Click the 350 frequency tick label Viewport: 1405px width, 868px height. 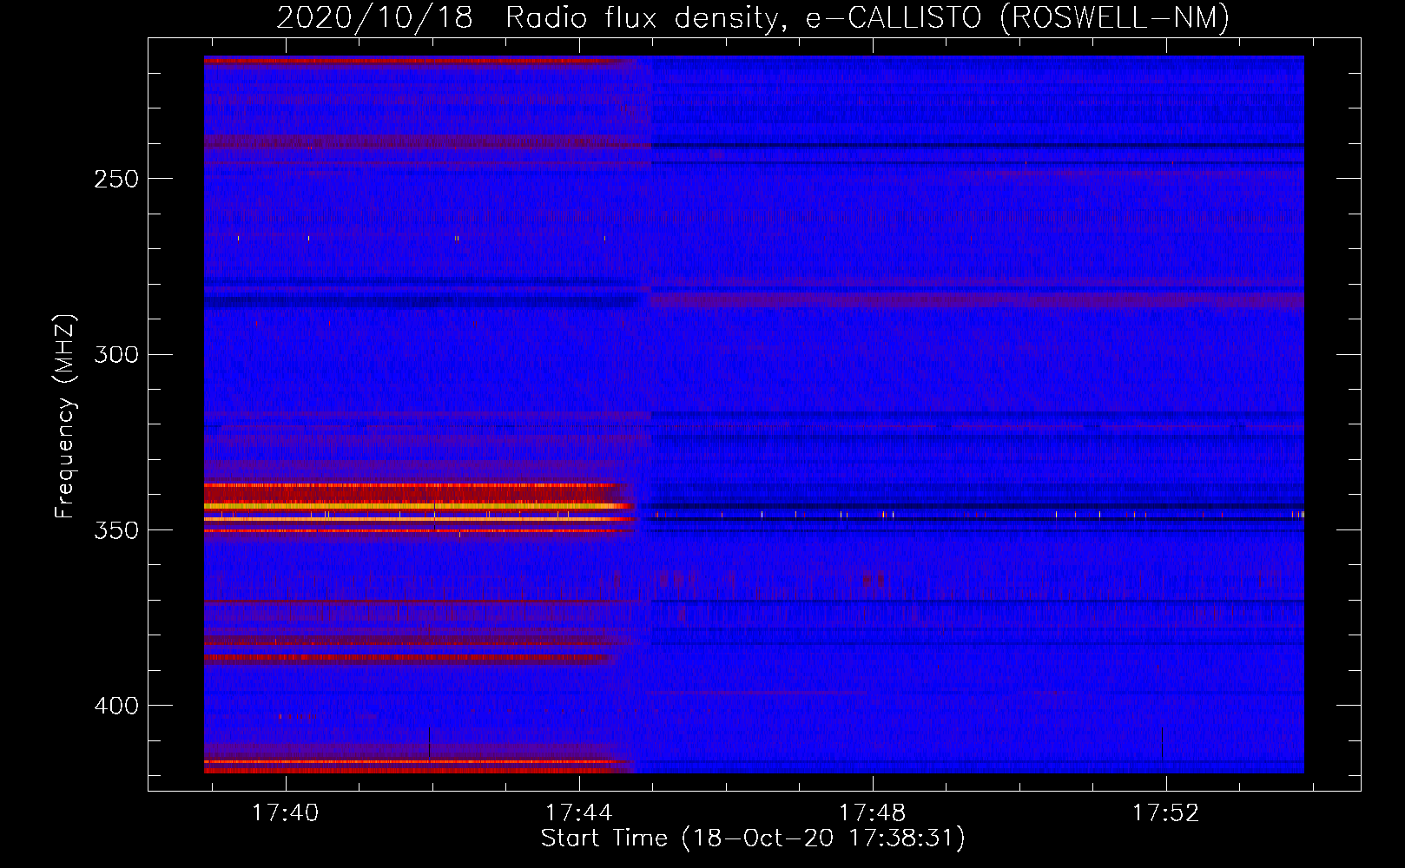116,530
